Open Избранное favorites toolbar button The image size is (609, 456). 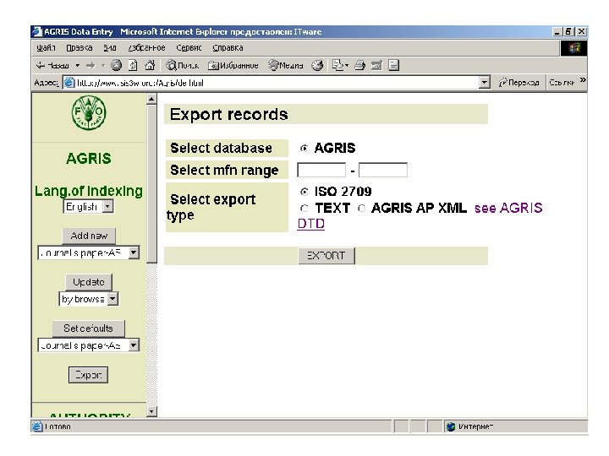[233, 66]
